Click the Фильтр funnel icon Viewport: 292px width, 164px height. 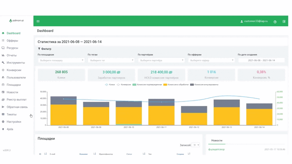(39, 49)
